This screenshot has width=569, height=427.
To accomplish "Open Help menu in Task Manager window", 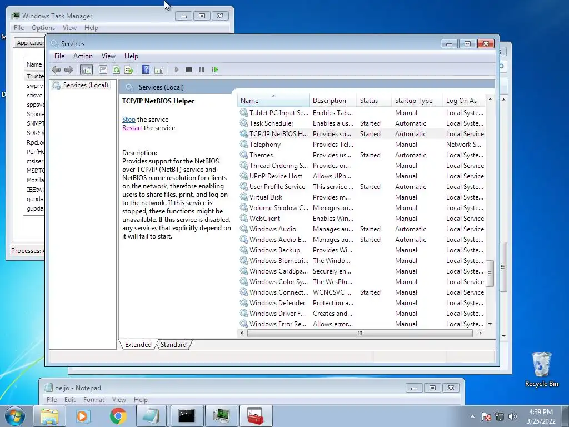I will coord(91,28).
